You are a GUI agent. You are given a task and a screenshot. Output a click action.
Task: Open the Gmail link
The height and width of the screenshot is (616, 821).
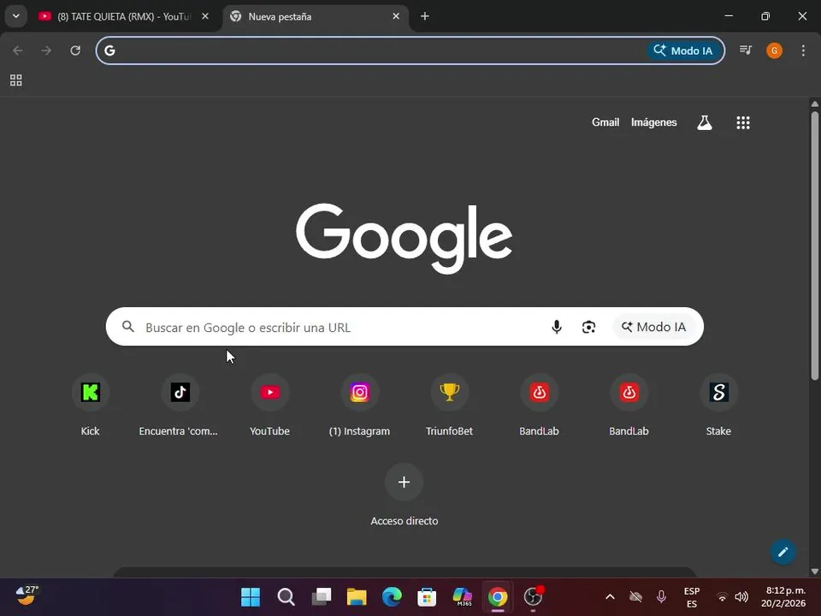[605, 122]
